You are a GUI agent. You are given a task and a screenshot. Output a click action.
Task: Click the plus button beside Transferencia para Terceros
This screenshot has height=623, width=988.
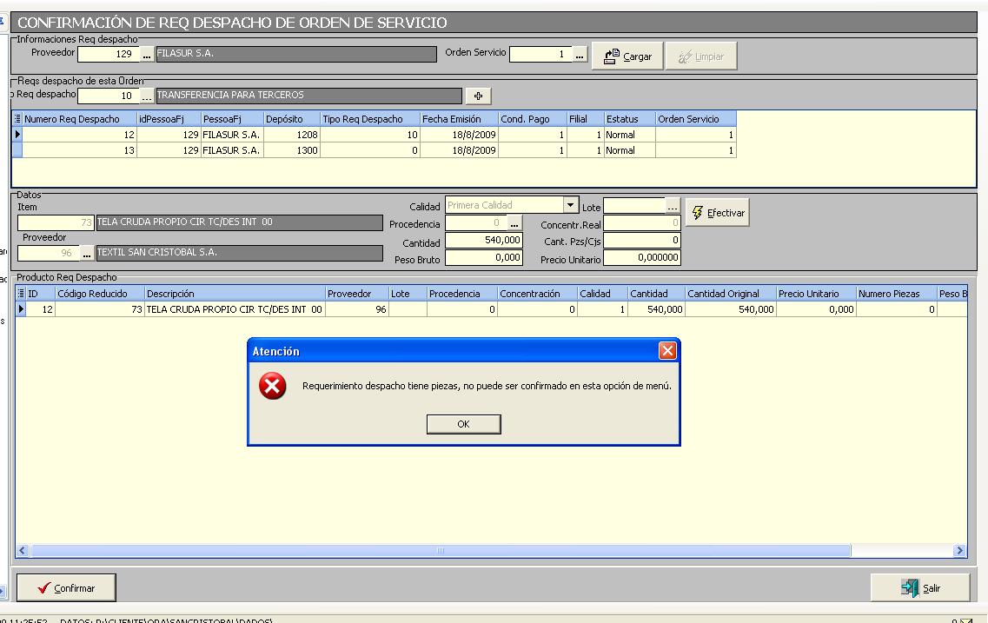click(x=477, y=96)
